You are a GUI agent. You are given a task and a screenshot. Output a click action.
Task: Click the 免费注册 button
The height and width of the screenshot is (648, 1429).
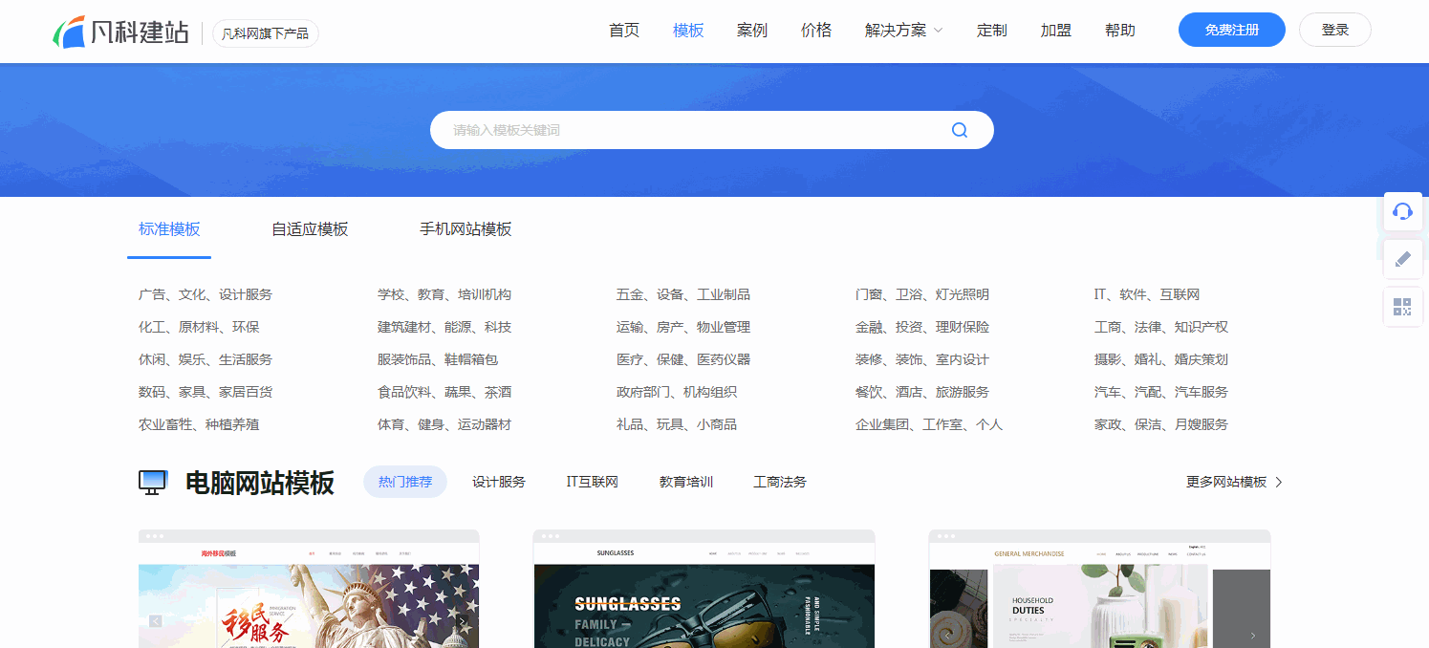click(x=1231, y=30)
